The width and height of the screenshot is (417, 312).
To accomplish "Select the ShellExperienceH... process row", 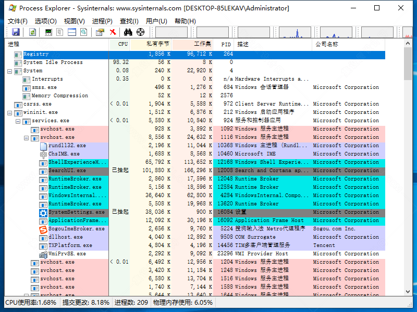I will coord(195,162).
